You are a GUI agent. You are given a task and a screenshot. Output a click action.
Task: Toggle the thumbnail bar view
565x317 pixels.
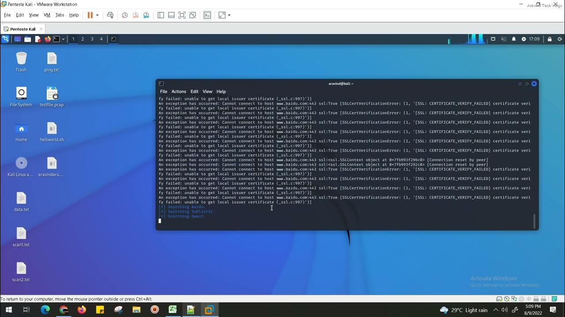[171, 15]
